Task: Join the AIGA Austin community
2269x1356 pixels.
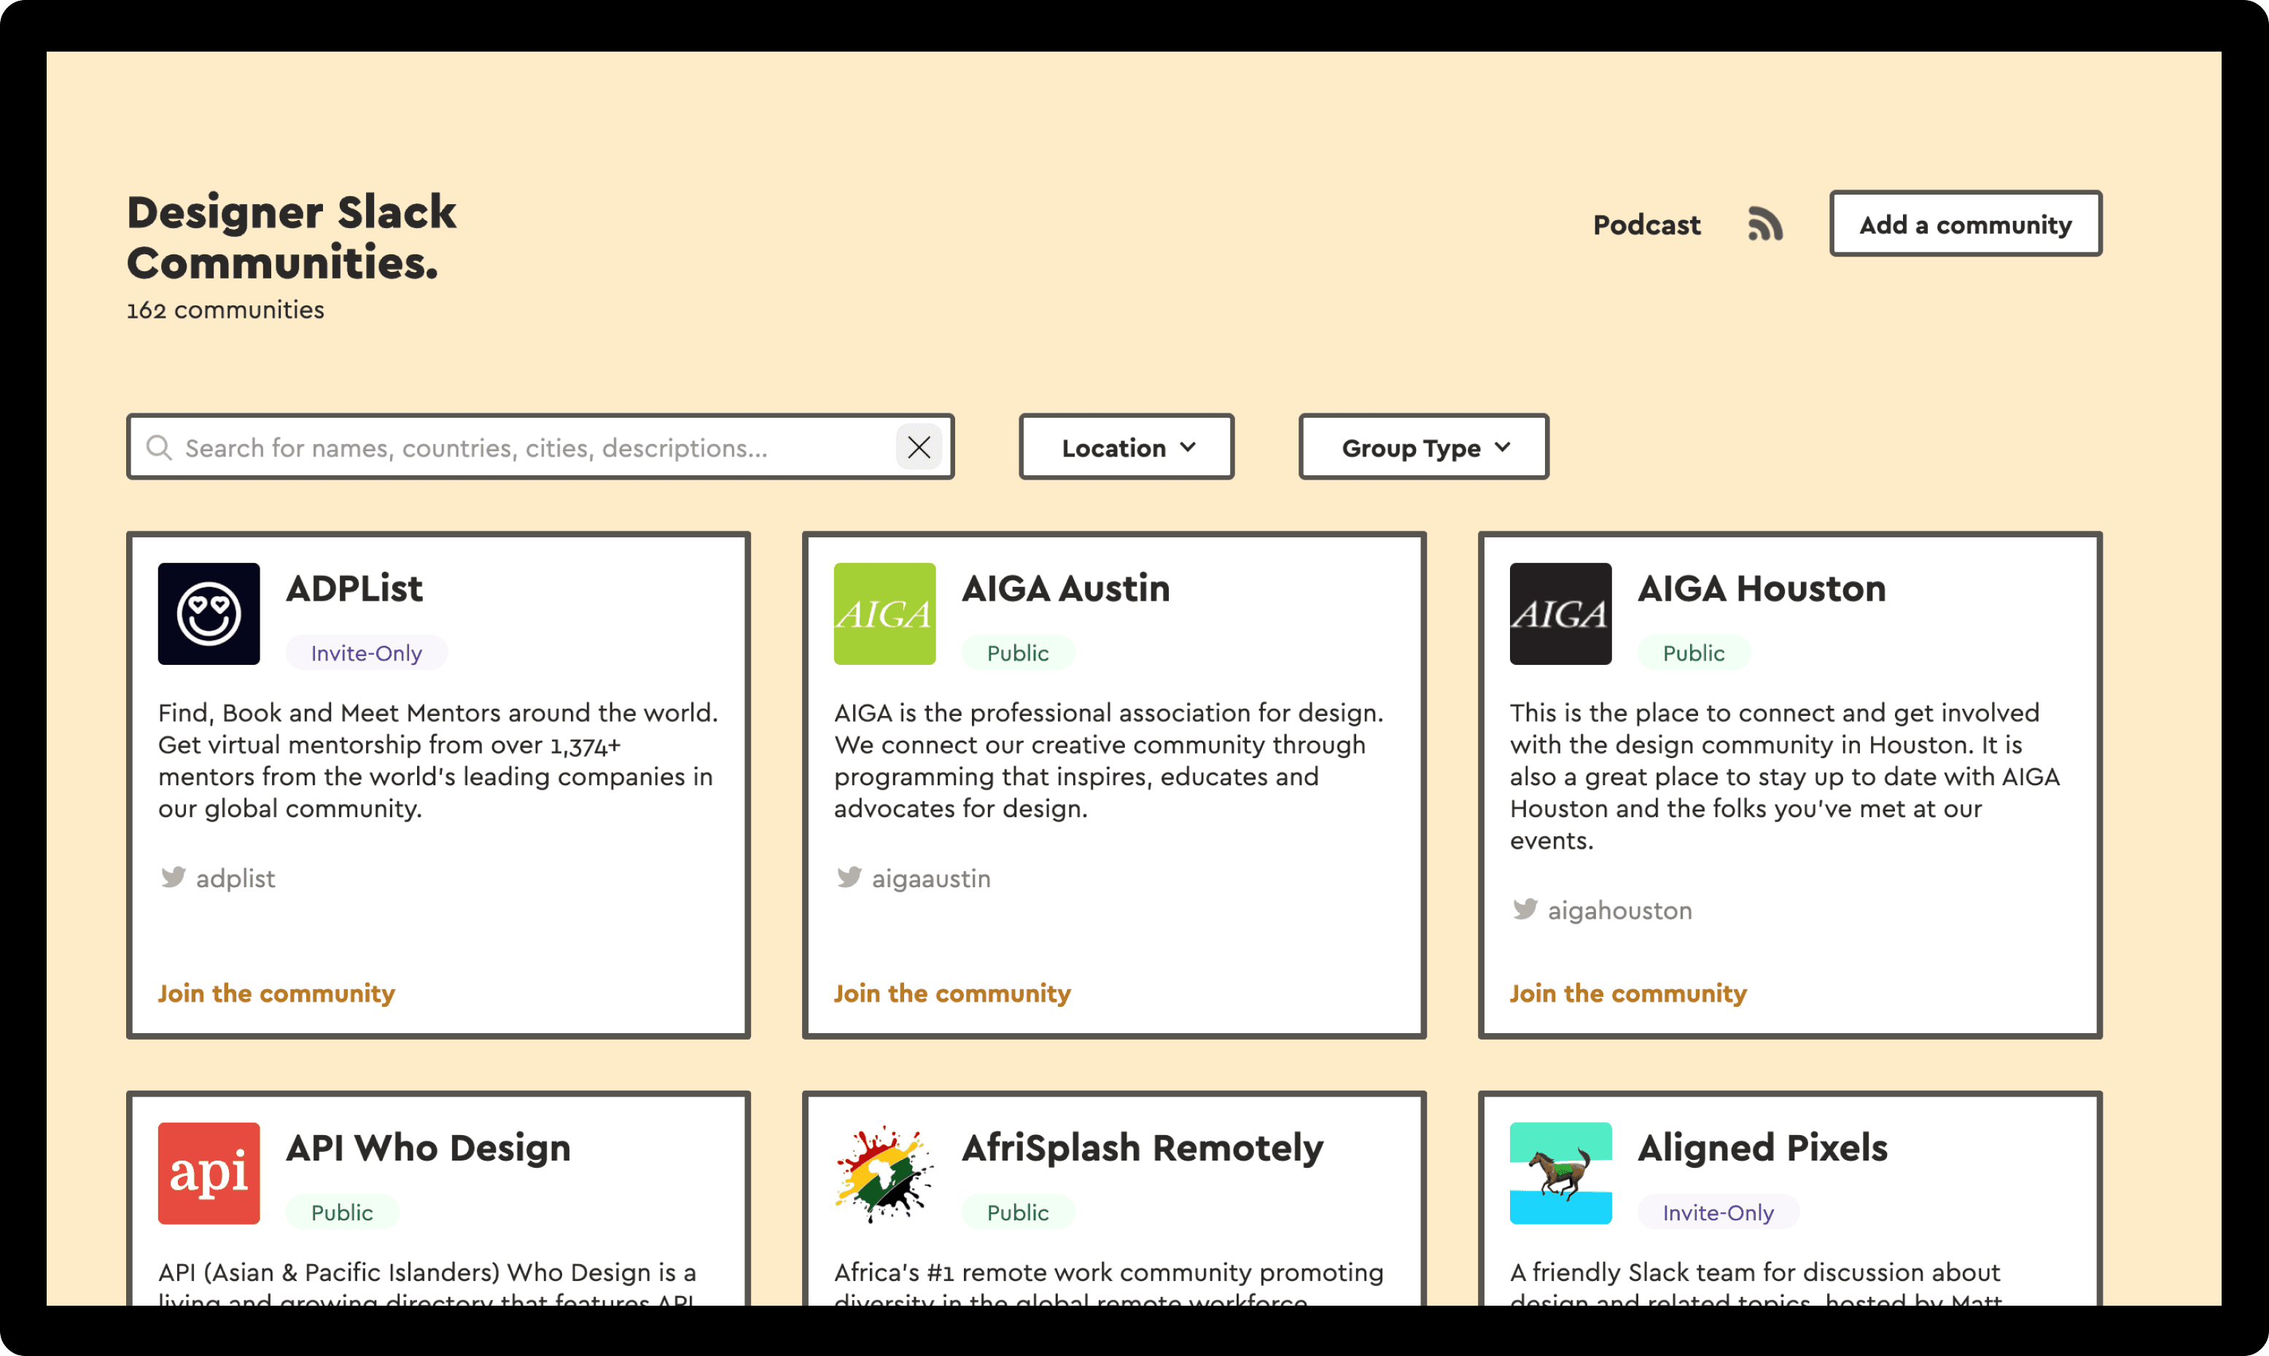Action: [952, 993]
